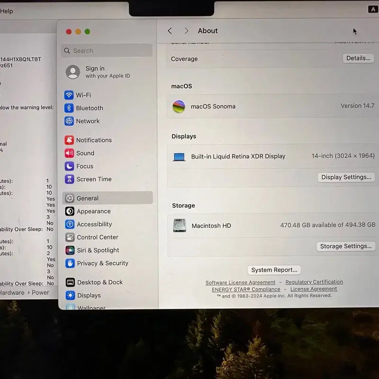Click the Apple ID avatar icon
The height and width of the screenshot is (379, 379).
pyautogui.click(x=73, y=72)
